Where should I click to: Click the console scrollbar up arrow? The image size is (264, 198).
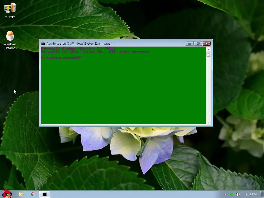pos(208,49)
